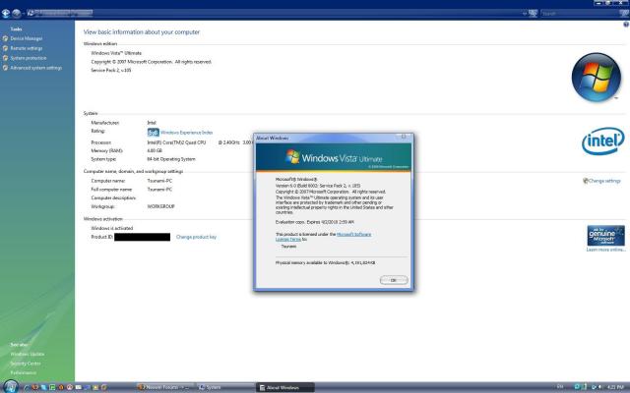Click the blue help question mark icon
This screenshot has height=393, width=630.
click(626, 25)
